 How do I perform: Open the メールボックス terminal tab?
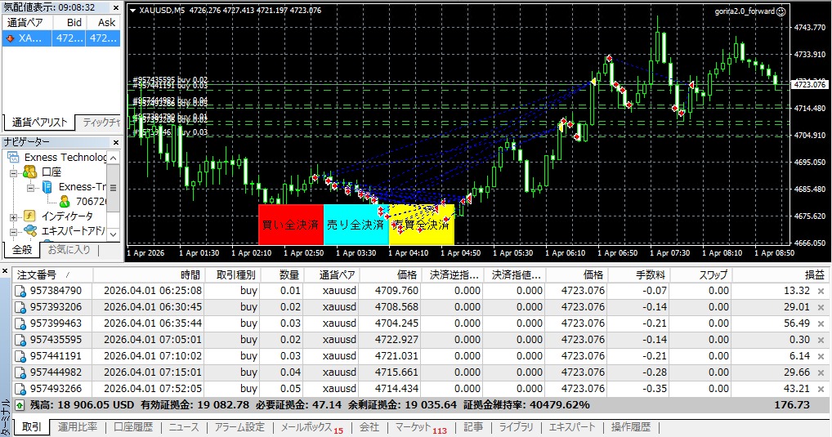[311, 427]
